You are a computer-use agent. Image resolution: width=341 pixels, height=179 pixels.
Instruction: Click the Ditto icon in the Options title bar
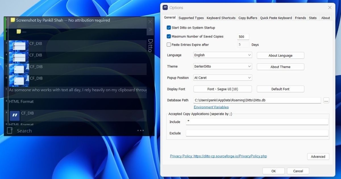[x=165, y=7]
